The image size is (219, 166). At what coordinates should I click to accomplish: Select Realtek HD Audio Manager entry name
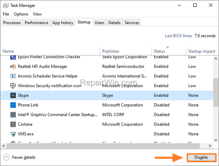pyautogui.click(x=43, y=66)
